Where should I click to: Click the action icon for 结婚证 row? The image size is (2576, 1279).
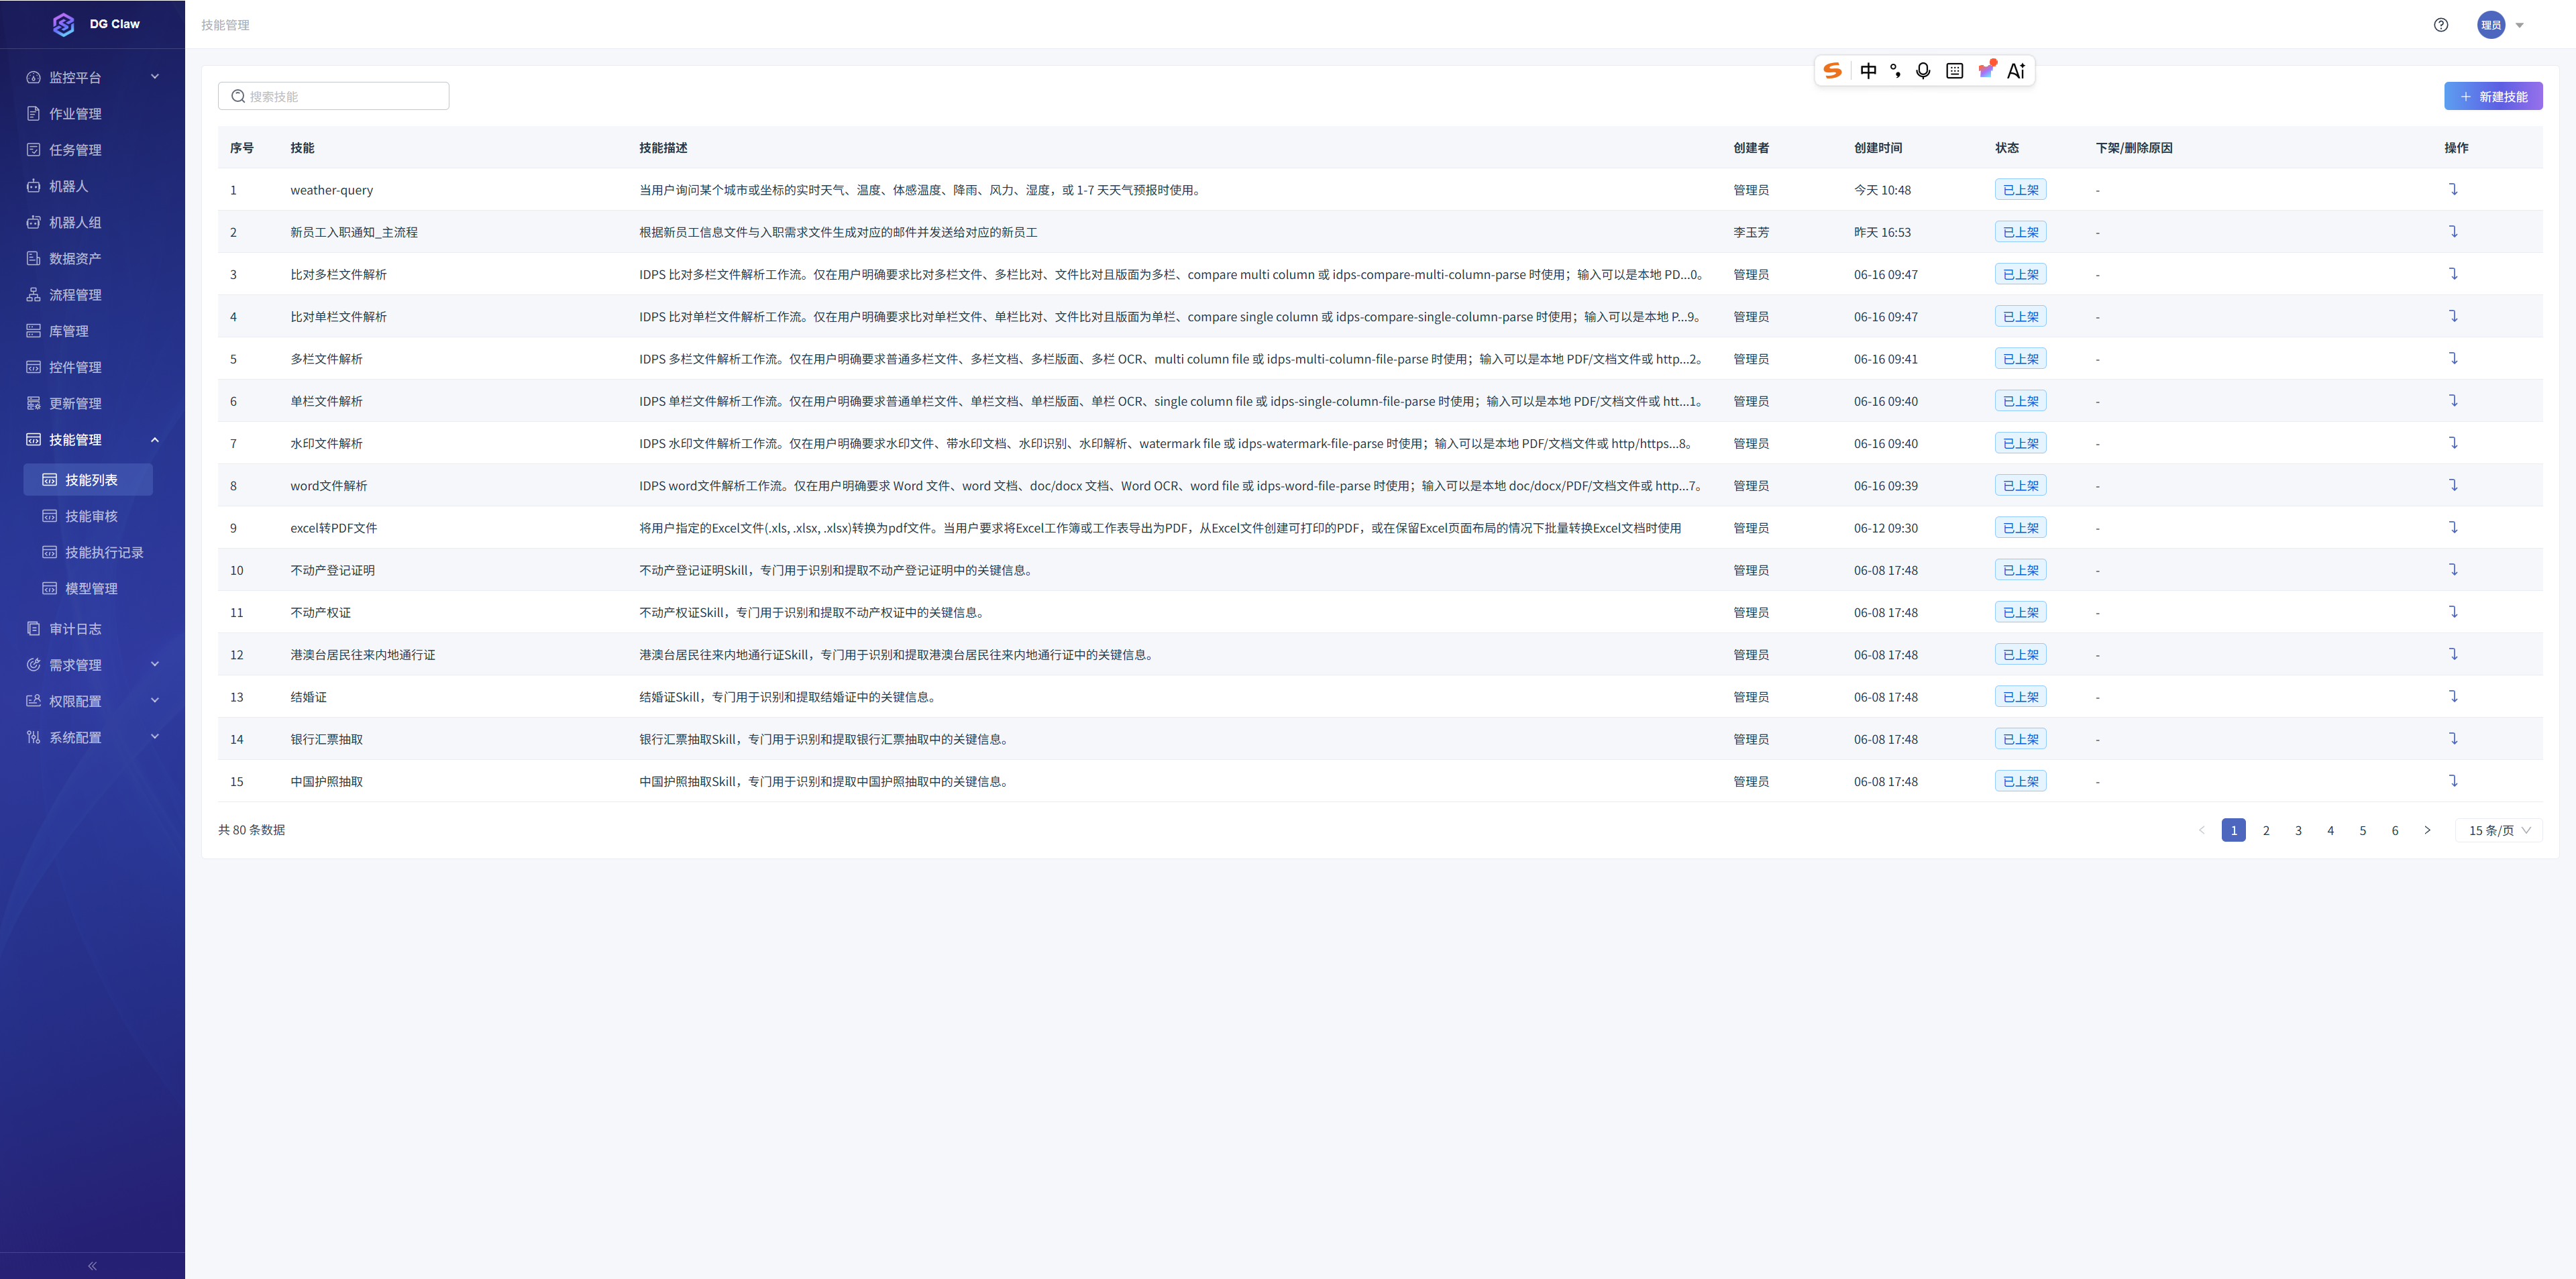click(2453, 696)
